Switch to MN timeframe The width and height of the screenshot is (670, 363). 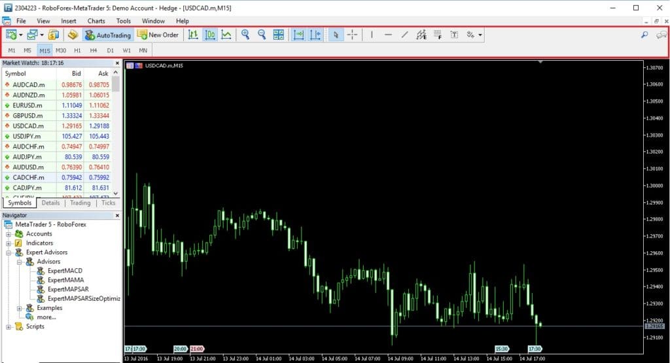click(x=143, y=50)
